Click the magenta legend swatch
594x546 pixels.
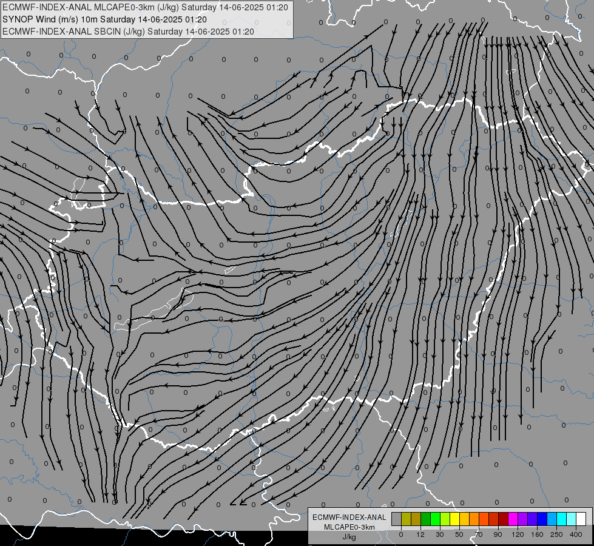pyautogui.click(x=513, y=519)
